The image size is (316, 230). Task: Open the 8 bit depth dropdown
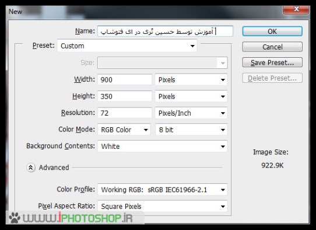point(191,130)
